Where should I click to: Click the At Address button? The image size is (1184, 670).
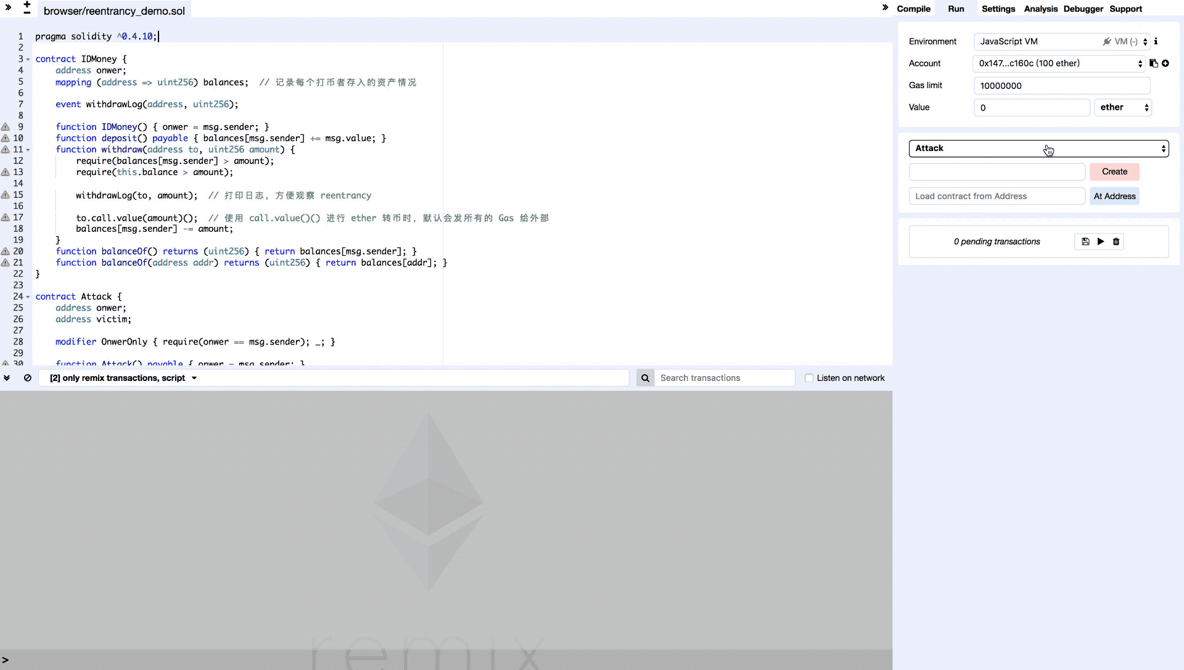point(1114,196)
